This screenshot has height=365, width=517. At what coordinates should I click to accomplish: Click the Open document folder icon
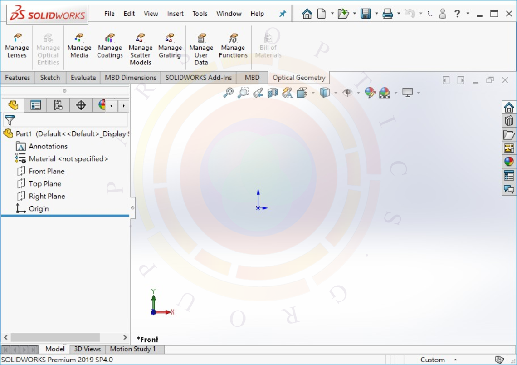[x=343, y=14]
